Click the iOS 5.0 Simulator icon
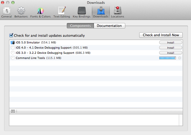191x135 pixels. pos(12,43)
